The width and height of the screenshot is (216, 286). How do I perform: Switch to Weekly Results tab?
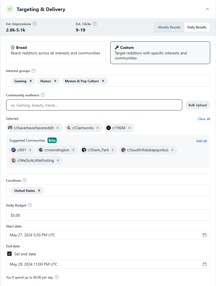click(x=169, y=27)
